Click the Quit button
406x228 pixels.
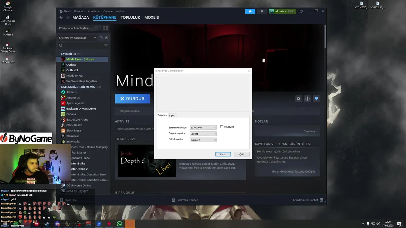point(242,154)
